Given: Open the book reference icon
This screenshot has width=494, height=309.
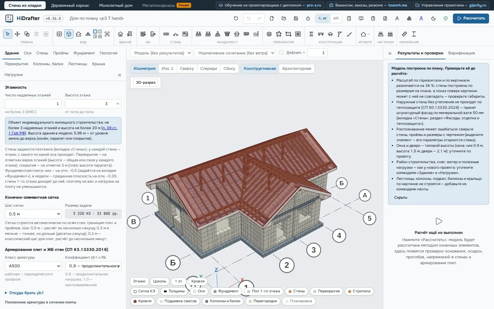Looking at the screenshot, I should (x=361, y=19).
